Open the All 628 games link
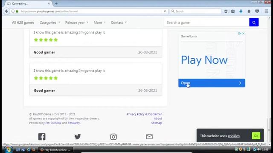The height and width of the screenshot is (153, 273). coord(23,23)
